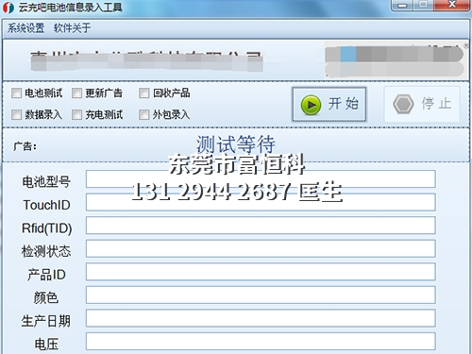Click into the Rfid(TID) field
Image resolution: width=472 pixels, height=354 pixels.
point(261,226)
